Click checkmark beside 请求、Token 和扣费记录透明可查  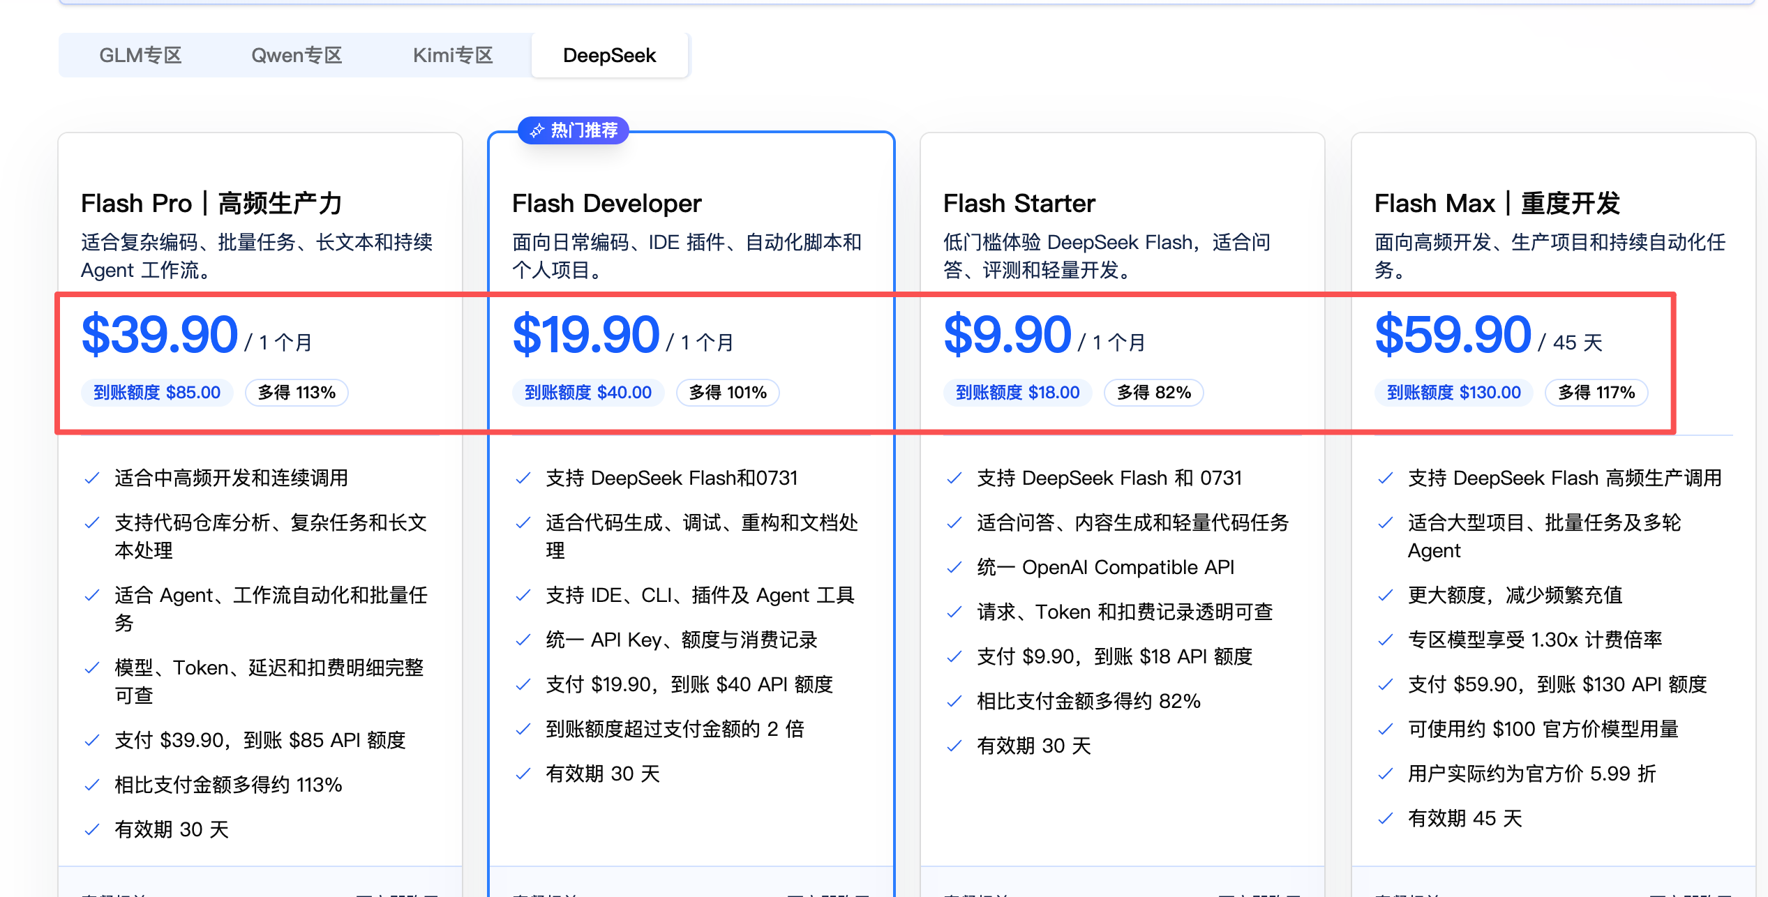pos(954,612)
